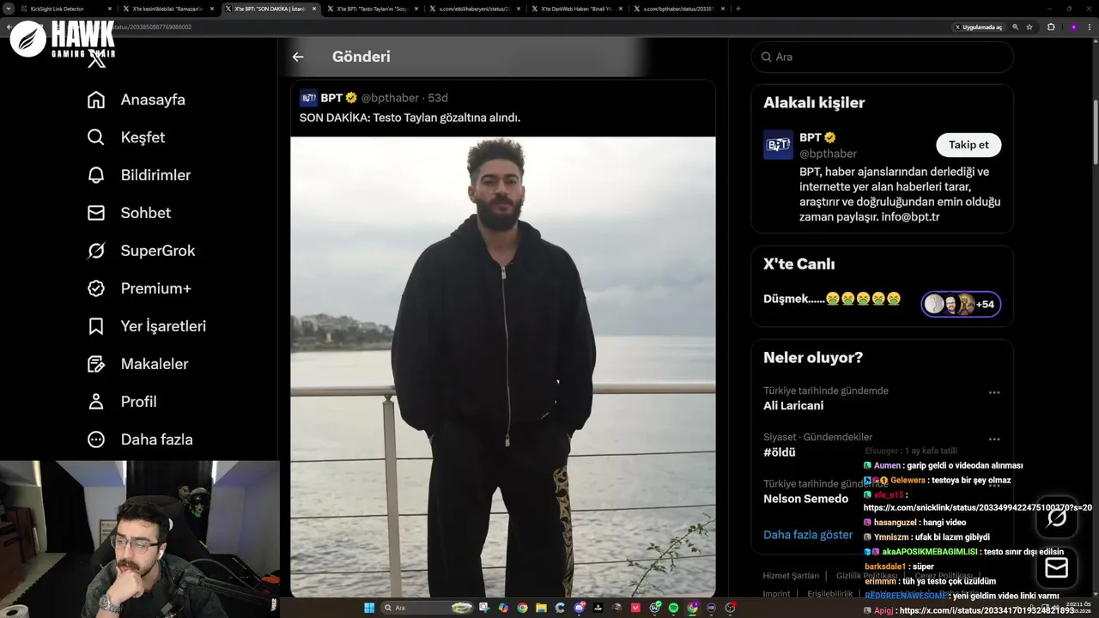Open the Windows Start menu

[x=369, y=608]
